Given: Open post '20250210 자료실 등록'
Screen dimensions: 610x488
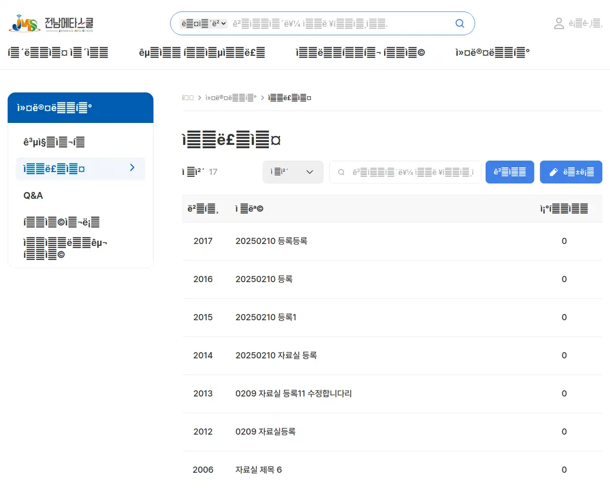Looking at the screenshot, I should [276, 356].
